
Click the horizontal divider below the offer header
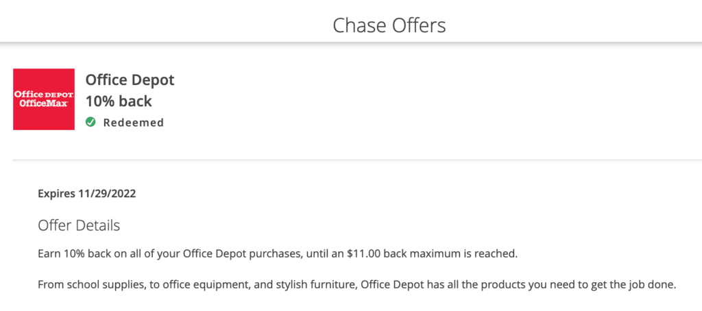[357, 160]
